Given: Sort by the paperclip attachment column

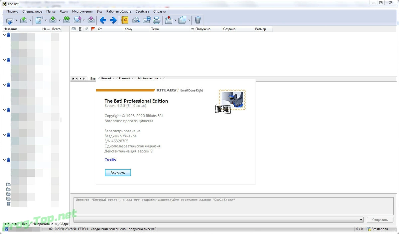Looking at the screenshot, I should pos(86,29).
